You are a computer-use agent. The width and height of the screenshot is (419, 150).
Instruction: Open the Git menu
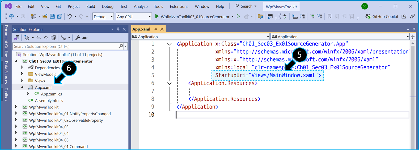coord(58,6)
